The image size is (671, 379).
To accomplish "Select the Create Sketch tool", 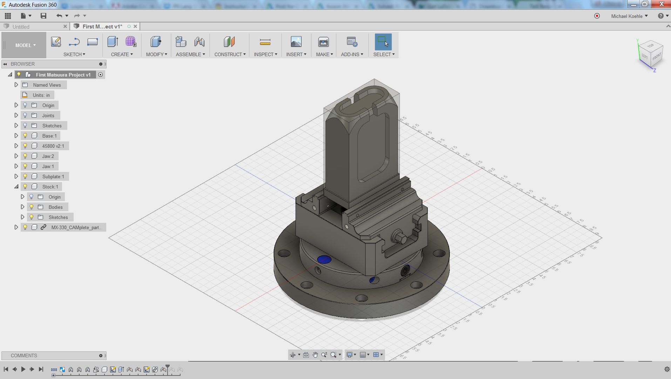I will [x=56, y=42].
